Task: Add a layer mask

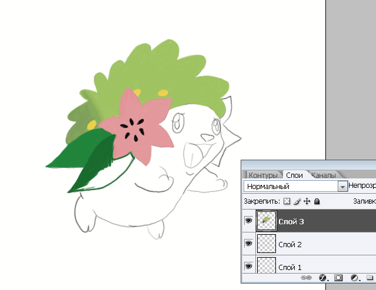Action: (338, 278)
